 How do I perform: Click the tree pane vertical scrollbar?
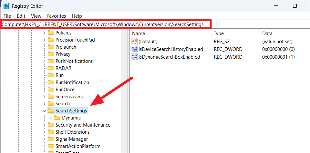(124, 91)
